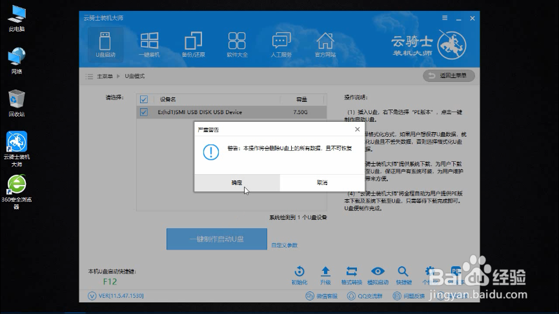Viewport: 559px width, 314px height.
Task: Click the 格式转换 icon
Action: [x=352, y=275]
